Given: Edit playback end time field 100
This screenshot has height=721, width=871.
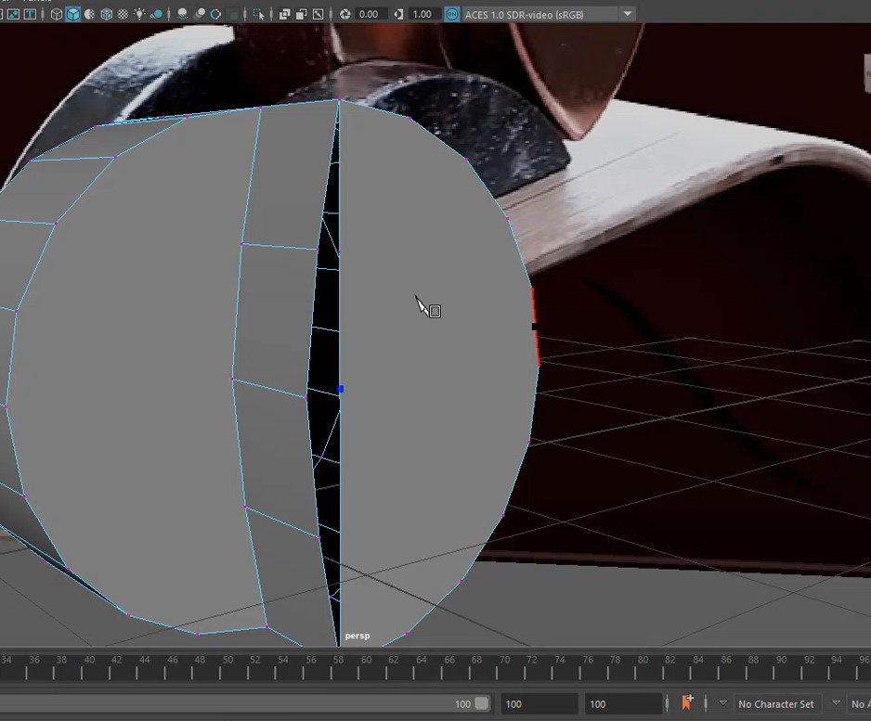Looking at the screenshot, I should coord(539,703).
